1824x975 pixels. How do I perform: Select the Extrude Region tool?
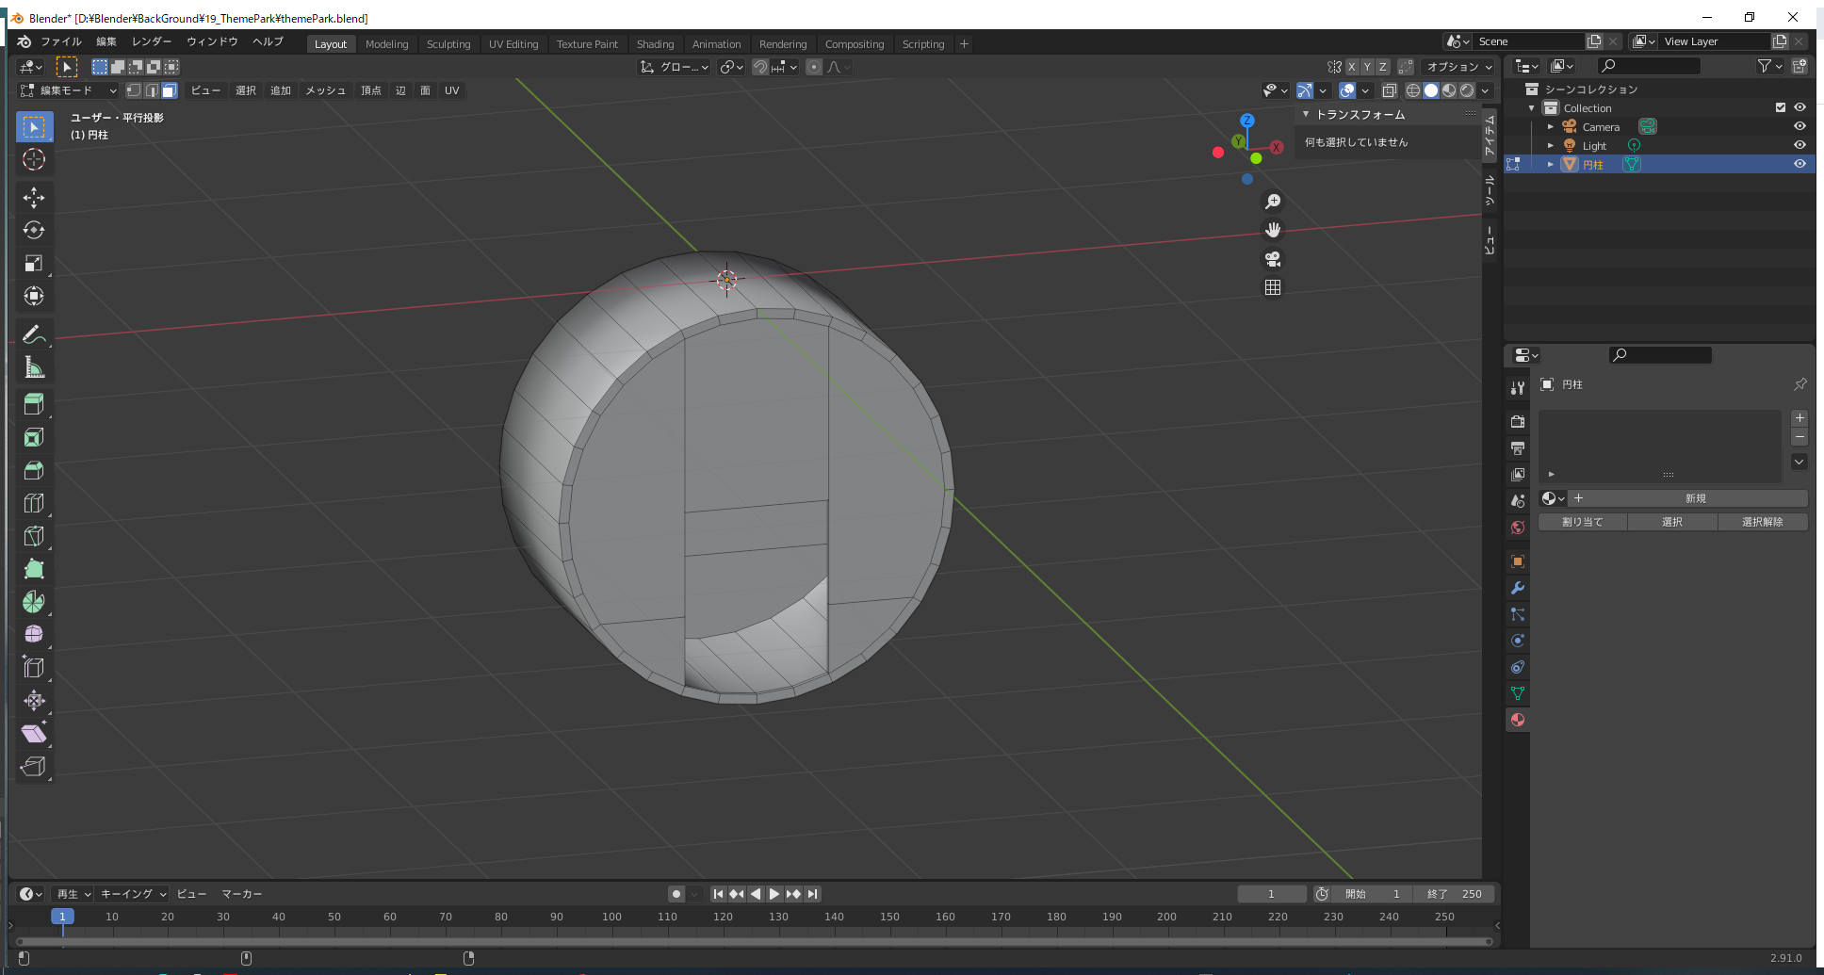[x=34, y=404]
